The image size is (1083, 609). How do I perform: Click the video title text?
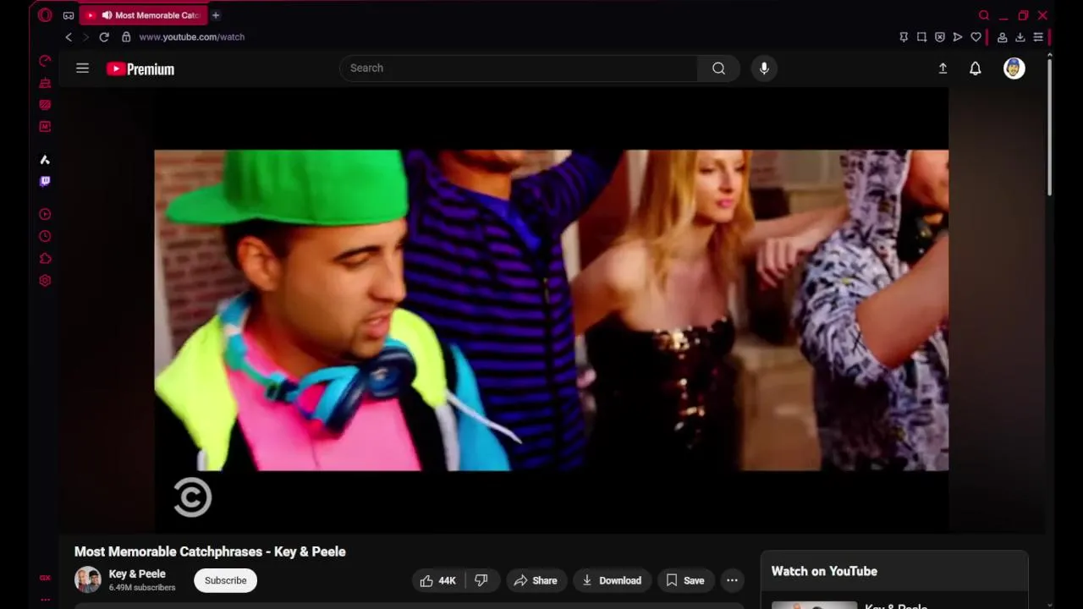210,551
